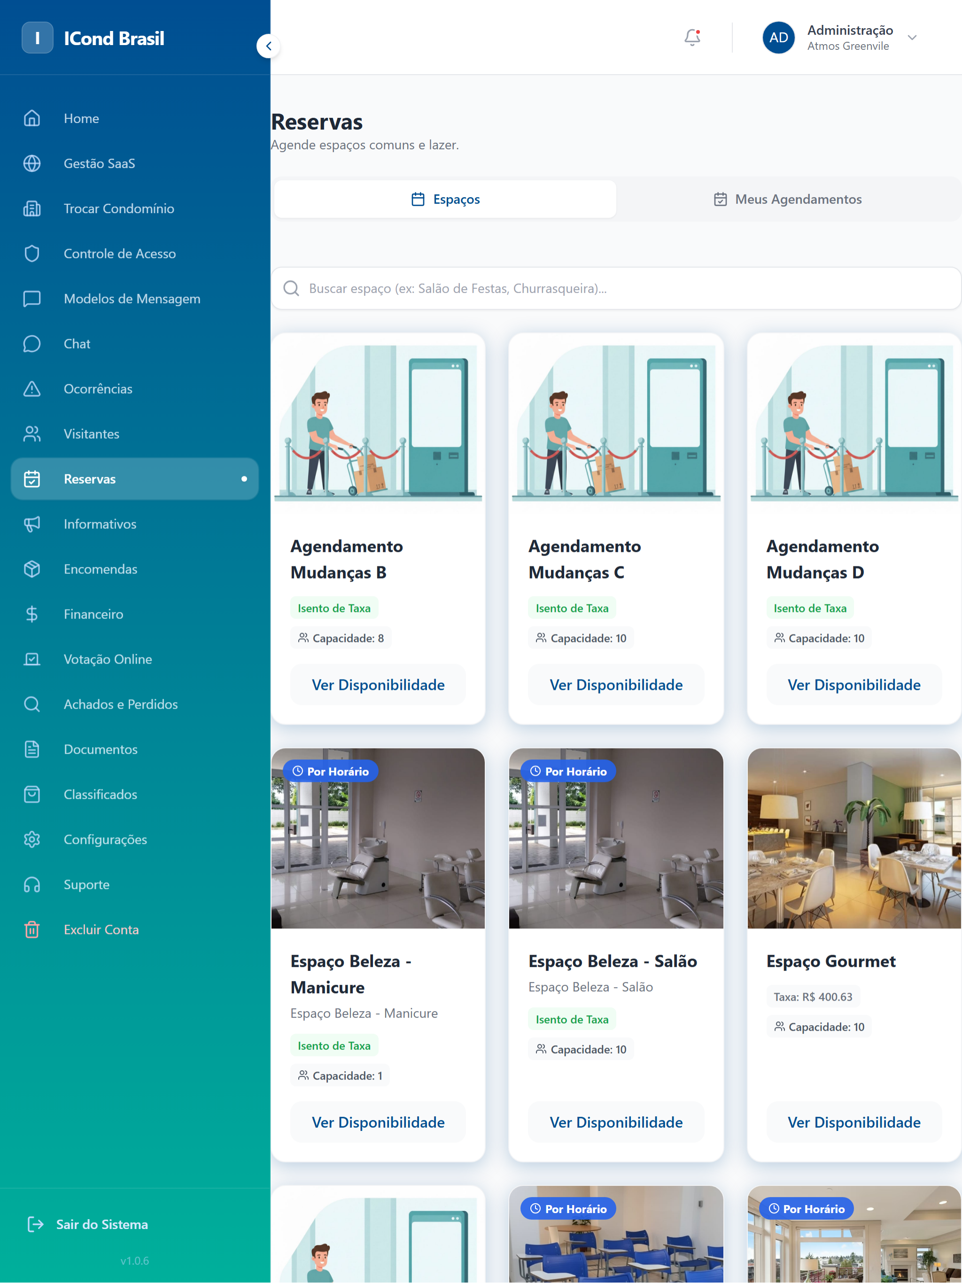
Task: Click the Trocar Condomínio building icon
Action: click(32, 209)
